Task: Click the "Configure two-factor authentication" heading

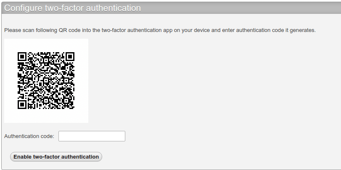Action: tap(72, 8)
